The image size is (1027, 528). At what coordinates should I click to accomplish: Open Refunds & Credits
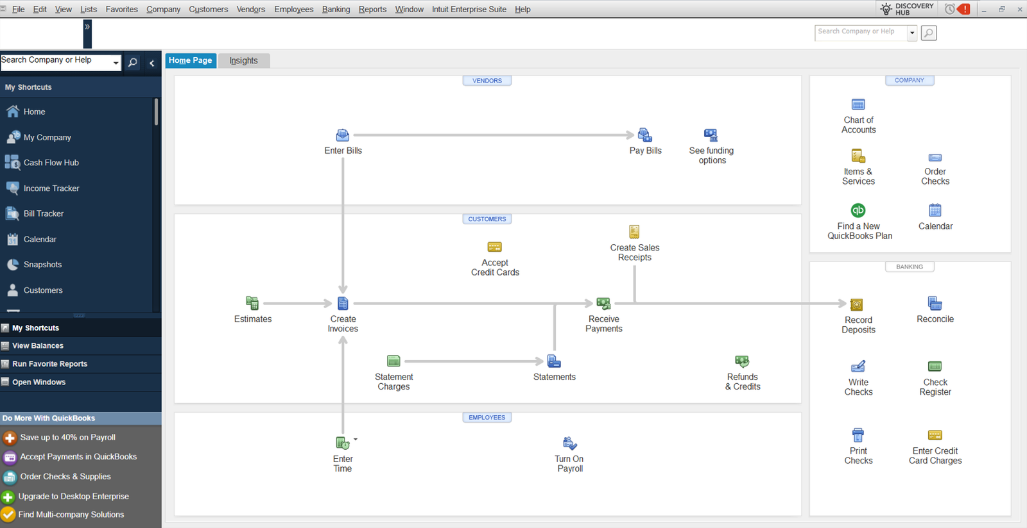point(742,361)
